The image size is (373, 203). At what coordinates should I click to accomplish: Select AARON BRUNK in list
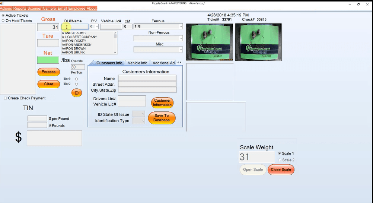(x=73, y=52)
